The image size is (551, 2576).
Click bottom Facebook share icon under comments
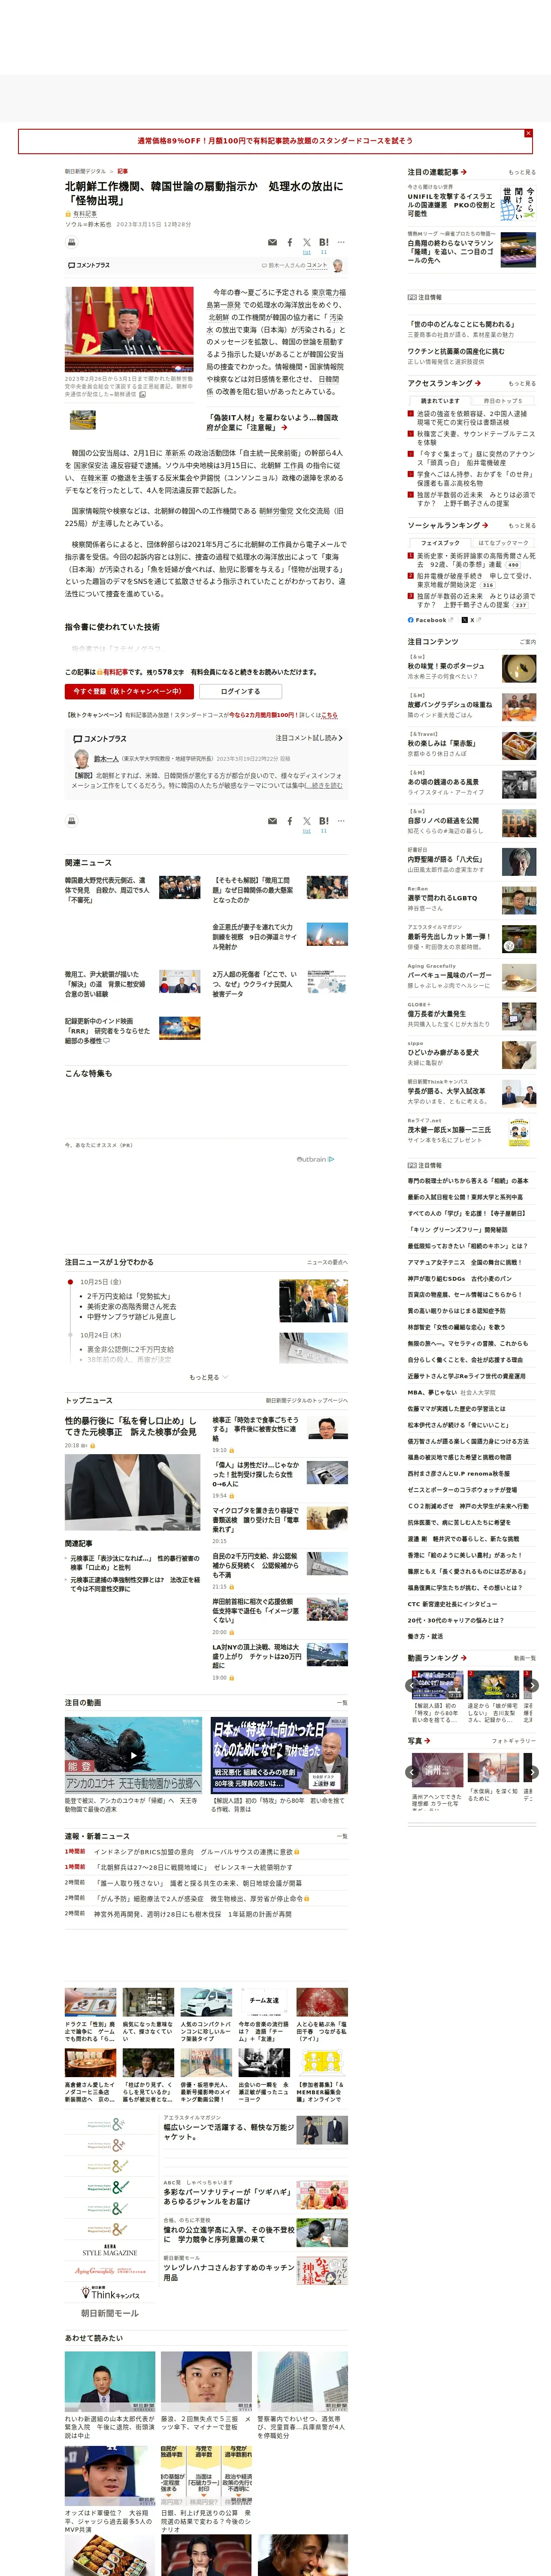(290, 821)
